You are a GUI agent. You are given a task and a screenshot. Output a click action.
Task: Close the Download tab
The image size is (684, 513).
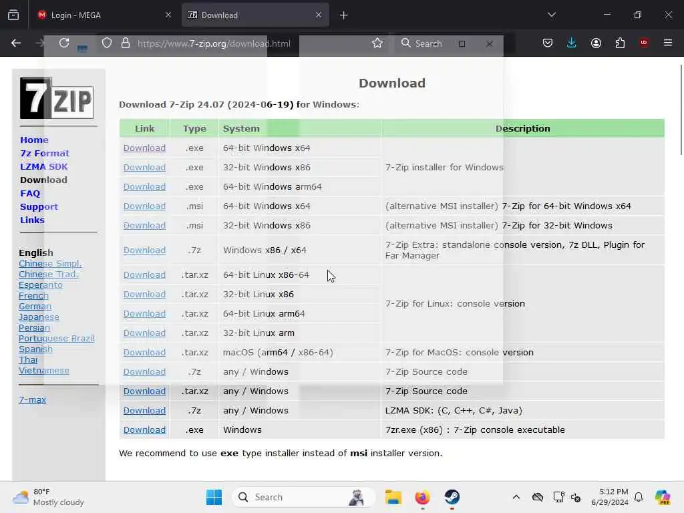click(319, 15)
